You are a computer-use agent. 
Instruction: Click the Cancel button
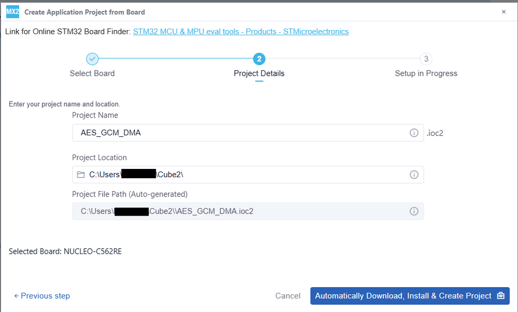(x=288, y=296)
